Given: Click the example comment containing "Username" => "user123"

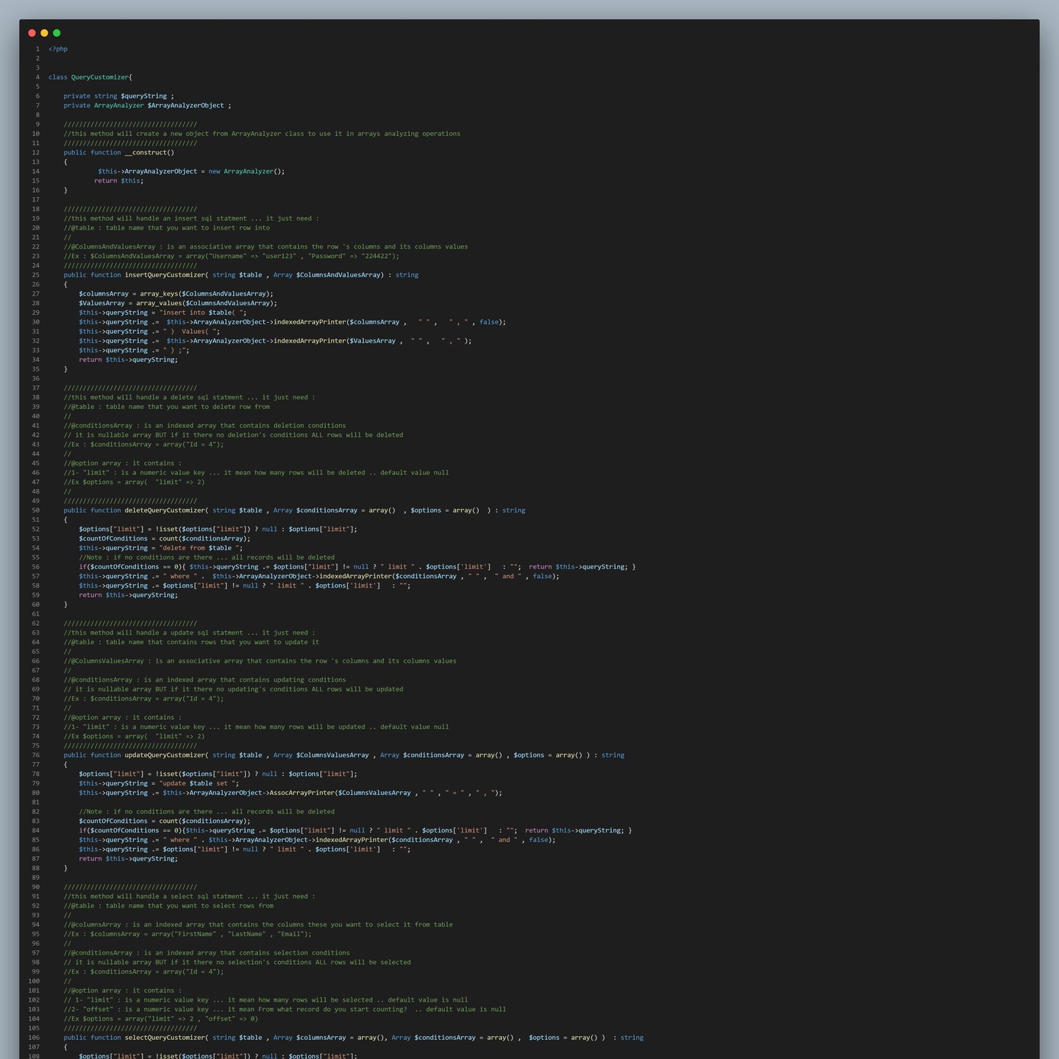Looking at the screenshot, I should pyautogui.click(x=232, y=257).
